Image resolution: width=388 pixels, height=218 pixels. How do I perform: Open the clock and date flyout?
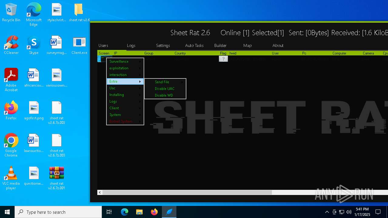click(x=362, y=212)
